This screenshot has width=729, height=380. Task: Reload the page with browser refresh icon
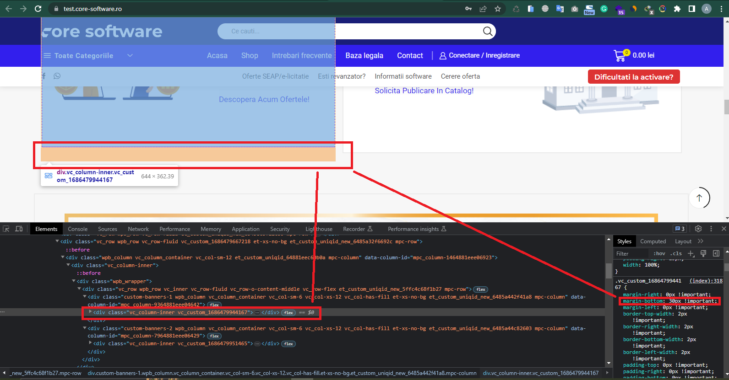tap(38, 9)
